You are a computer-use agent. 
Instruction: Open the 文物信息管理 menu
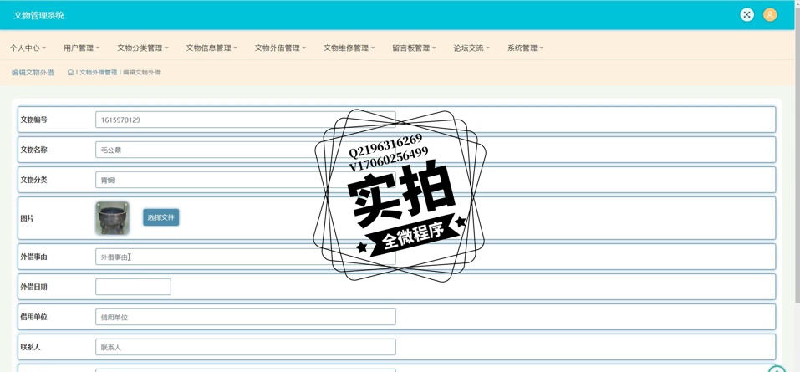tap(211, 48)
